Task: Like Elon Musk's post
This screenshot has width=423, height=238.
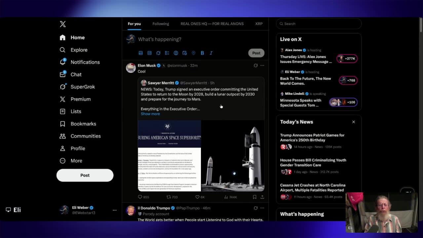Action: [x=200, y=197]
